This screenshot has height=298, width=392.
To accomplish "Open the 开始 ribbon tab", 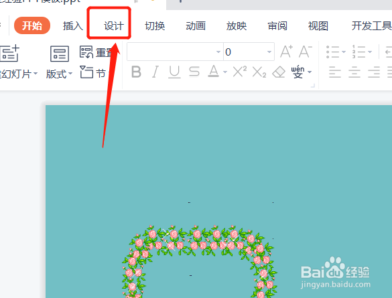I will (32, 25).
